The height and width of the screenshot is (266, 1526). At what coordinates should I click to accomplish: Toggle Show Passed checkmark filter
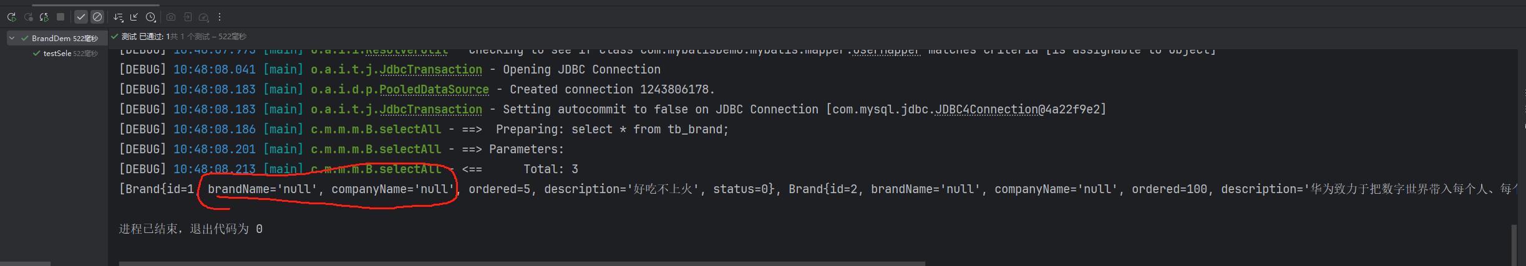click(81, 17)
